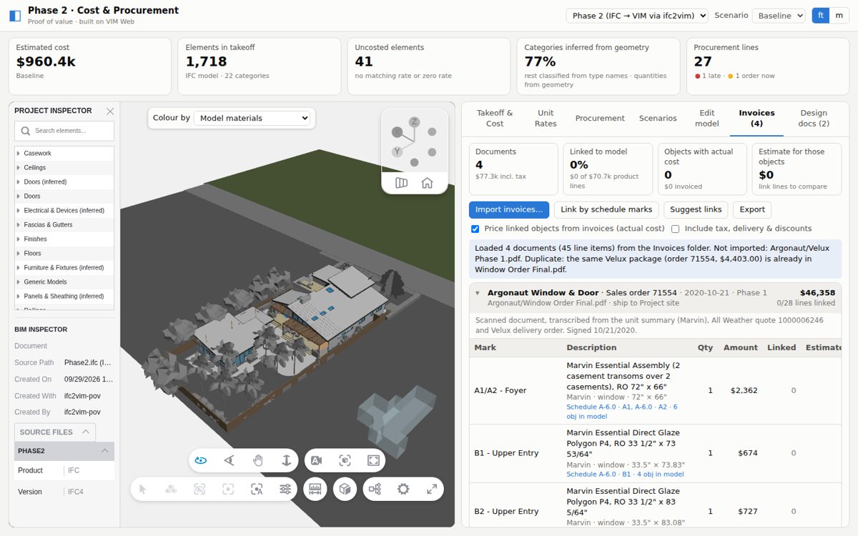The width and height of the screenshot is (858, 536).
Task: Open the Unit Rates tab
Action: 546,118
